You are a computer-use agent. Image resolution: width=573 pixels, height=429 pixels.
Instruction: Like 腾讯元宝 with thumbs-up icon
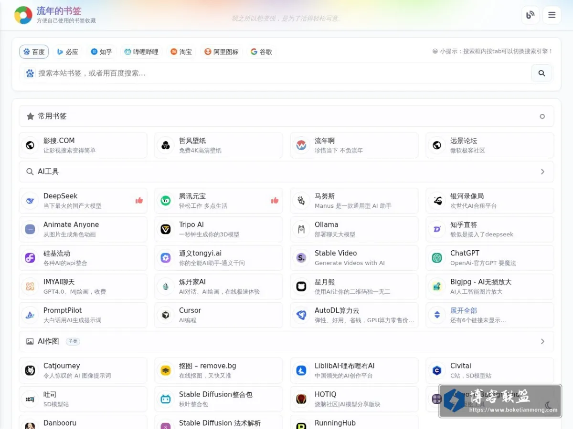coord(275,201)
